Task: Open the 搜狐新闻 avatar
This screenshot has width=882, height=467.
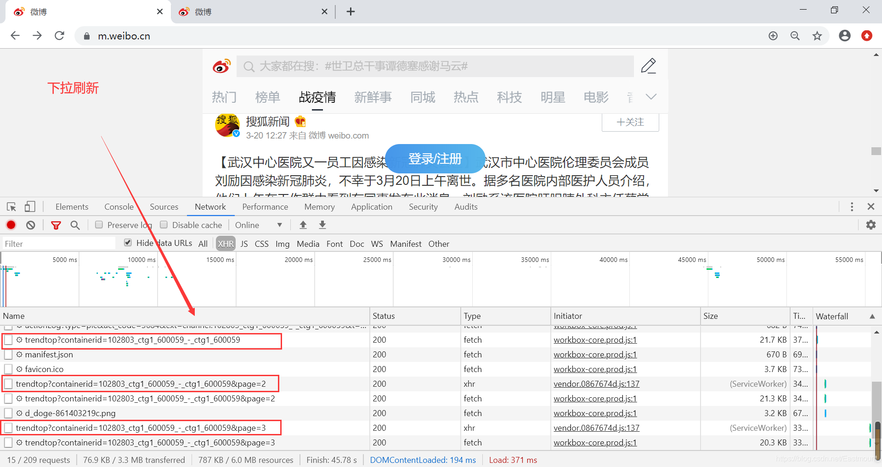Action: [227, 125]
